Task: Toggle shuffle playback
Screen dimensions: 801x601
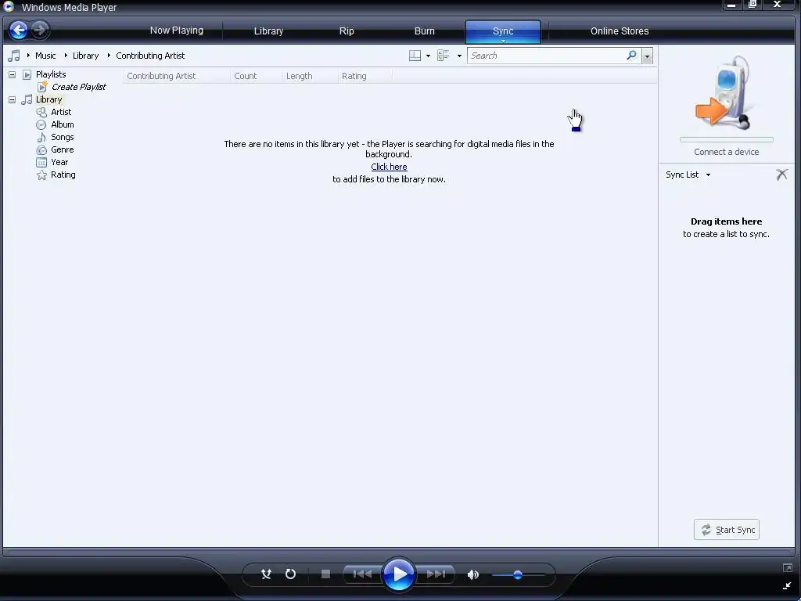Action: (x=266, y=574)
